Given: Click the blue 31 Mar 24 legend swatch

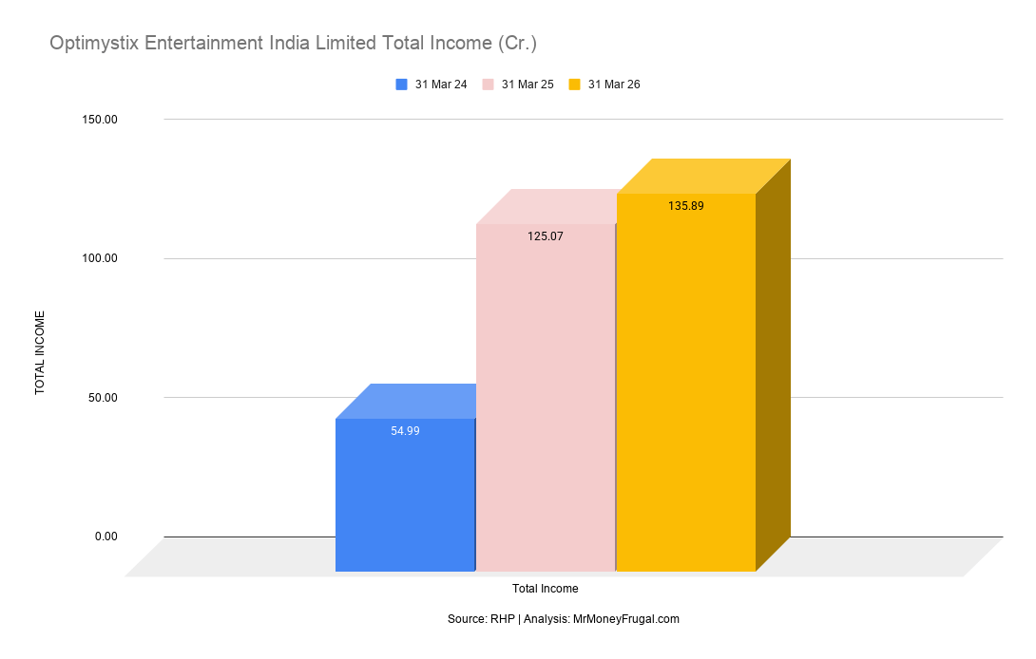Looking at the screenshot, I should (x=401, y=85).
